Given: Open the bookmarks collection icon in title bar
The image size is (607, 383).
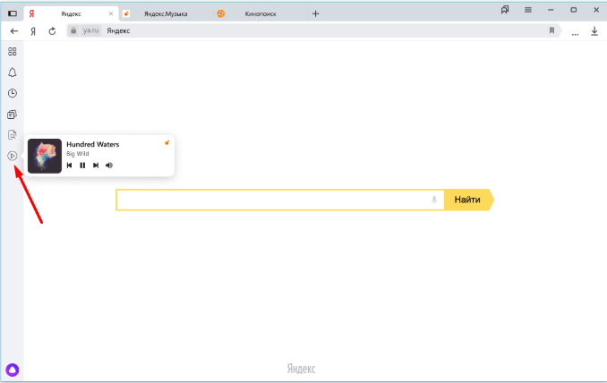Looking at the screenshot, I should coord(505,10).
